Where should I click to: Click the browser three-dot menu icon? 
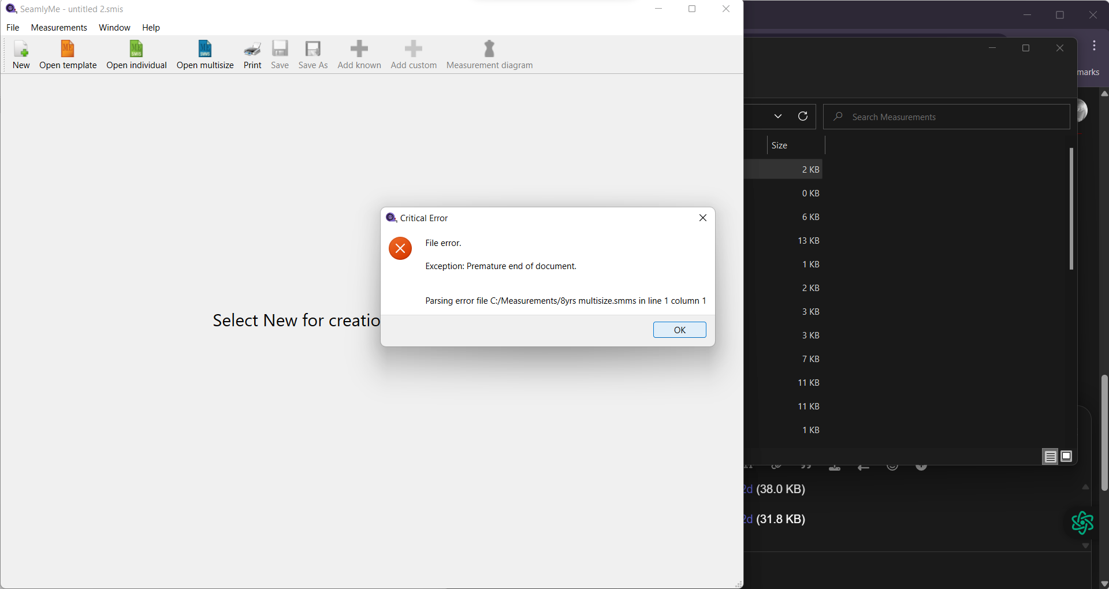pyautogui.click(x=1094, y=46)
